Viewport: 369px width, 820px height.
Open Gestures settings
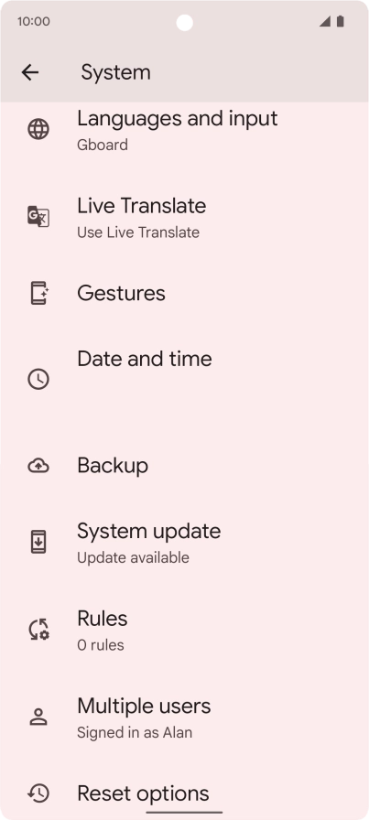(x=184, y=293)
